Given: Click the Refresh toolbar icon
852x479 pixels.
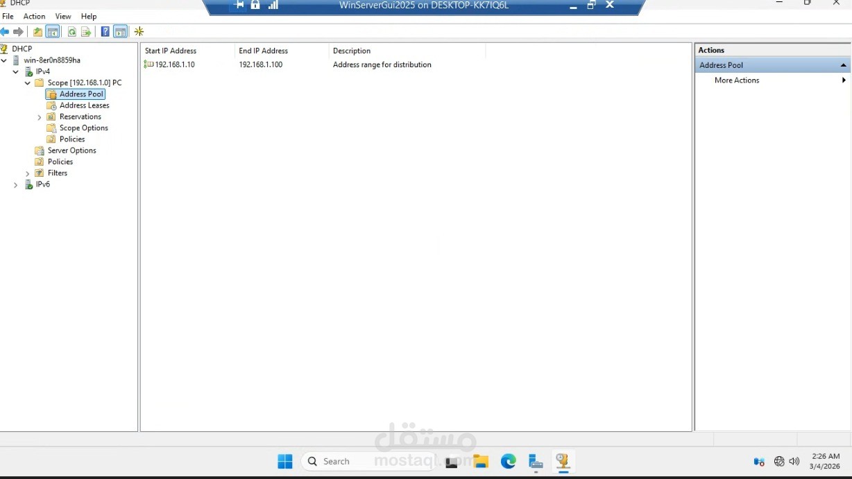Looking at the screenshot, I should [71, 32].
